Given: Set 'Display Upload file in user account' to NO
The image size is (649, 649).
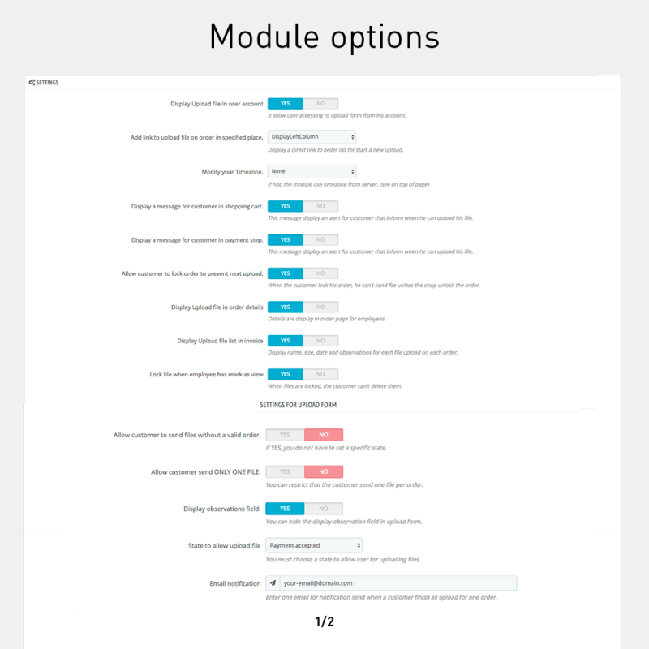Looking at the screenshot, I should tap(320, 104).
